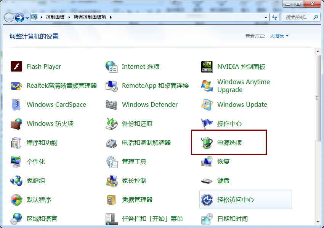Open the 电源选项 battery icon

pyautogui.click(x=207, y=142)
